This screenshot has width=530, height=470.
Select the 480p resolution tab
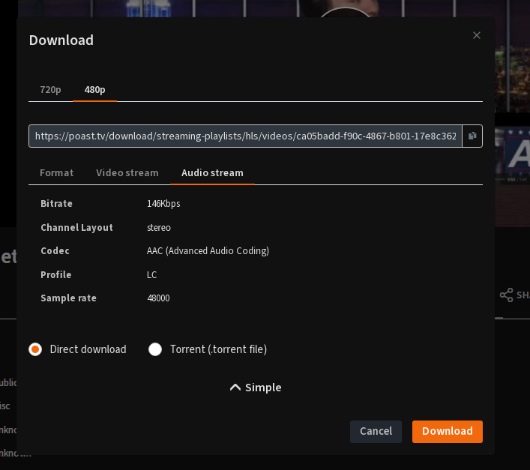(94, 90)
